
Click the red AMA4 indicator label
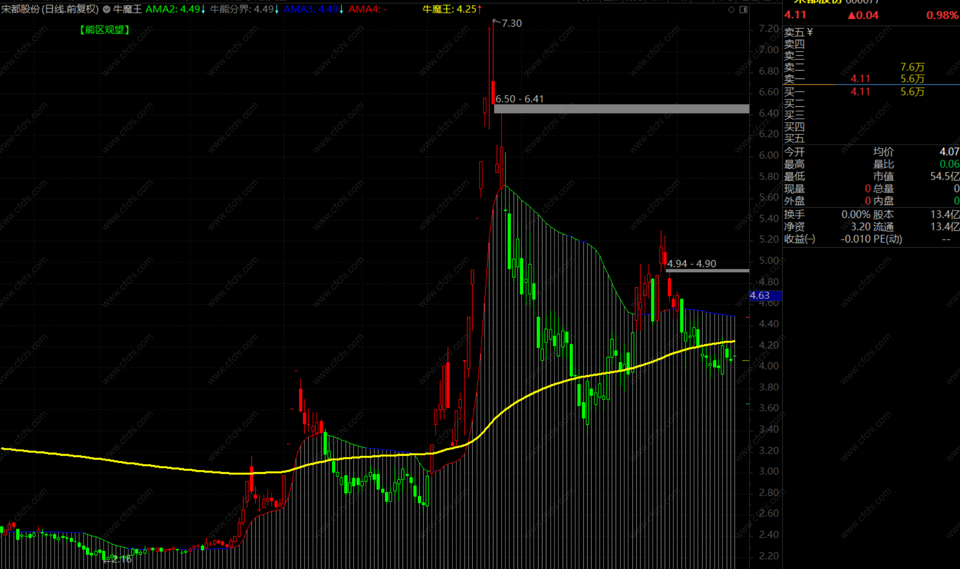367,9
